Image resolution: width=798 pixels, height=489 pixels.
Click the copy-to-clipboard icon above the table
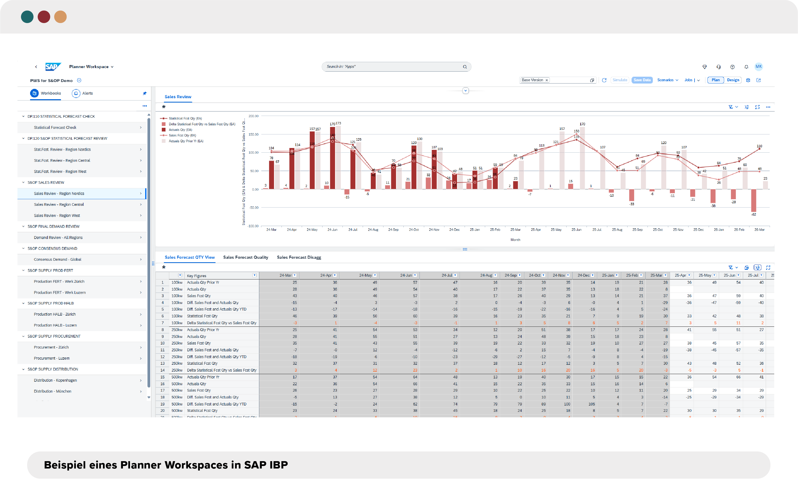(x=747, y=267)
